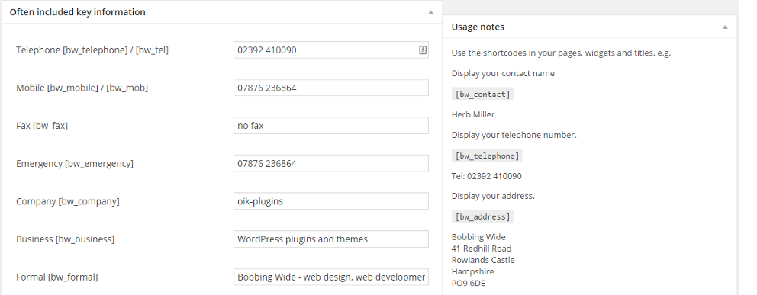Select the Business input field
This screenshot has height=295, width=757.
tap(330, 239)
